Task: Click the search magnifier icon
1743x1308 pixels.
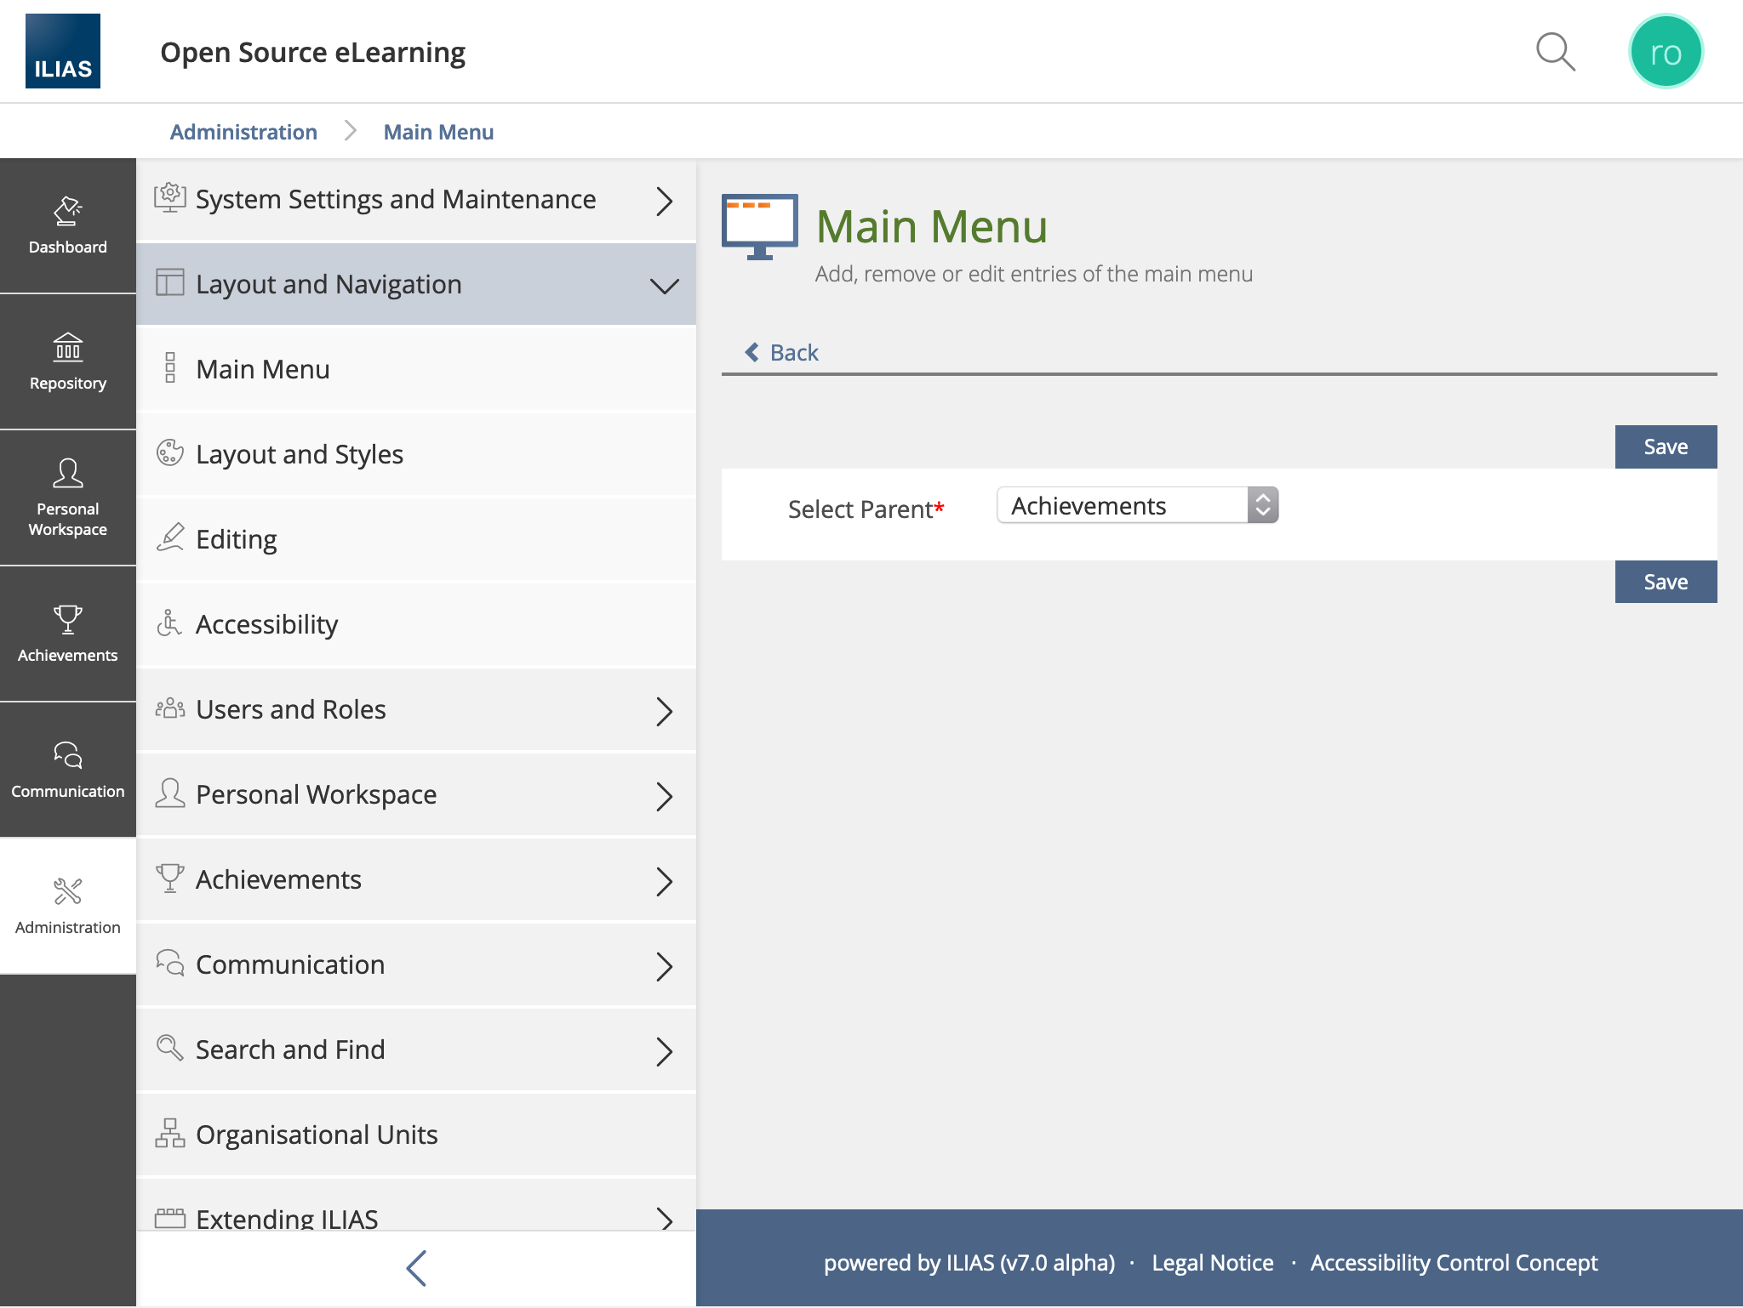Action: pyautogui.click(x=1555, y=52)
